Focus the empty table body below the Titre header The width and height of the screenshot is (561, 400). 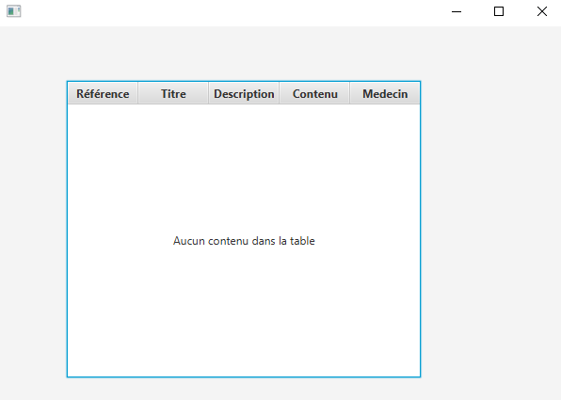(173, 171)
